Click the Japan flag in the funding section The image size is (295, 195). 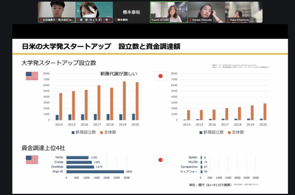pyautogui.click(x=161, y=159)
